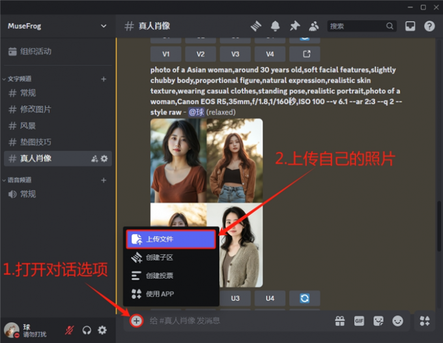Open the emoji picker smiley

coord(397,321)
